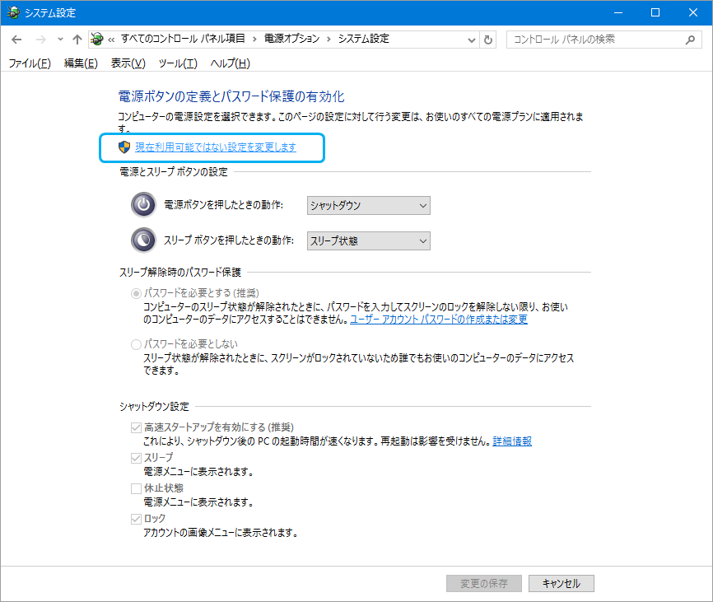Screen dimensions: 713x602
Task: Click the control panel icon in the address bar
Action: point(98,40)
